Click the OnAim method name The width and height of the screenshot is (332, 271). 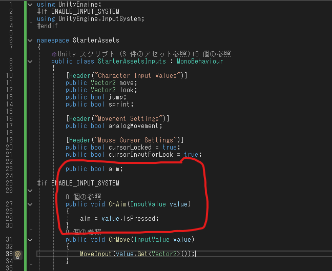tap(117, 204)
